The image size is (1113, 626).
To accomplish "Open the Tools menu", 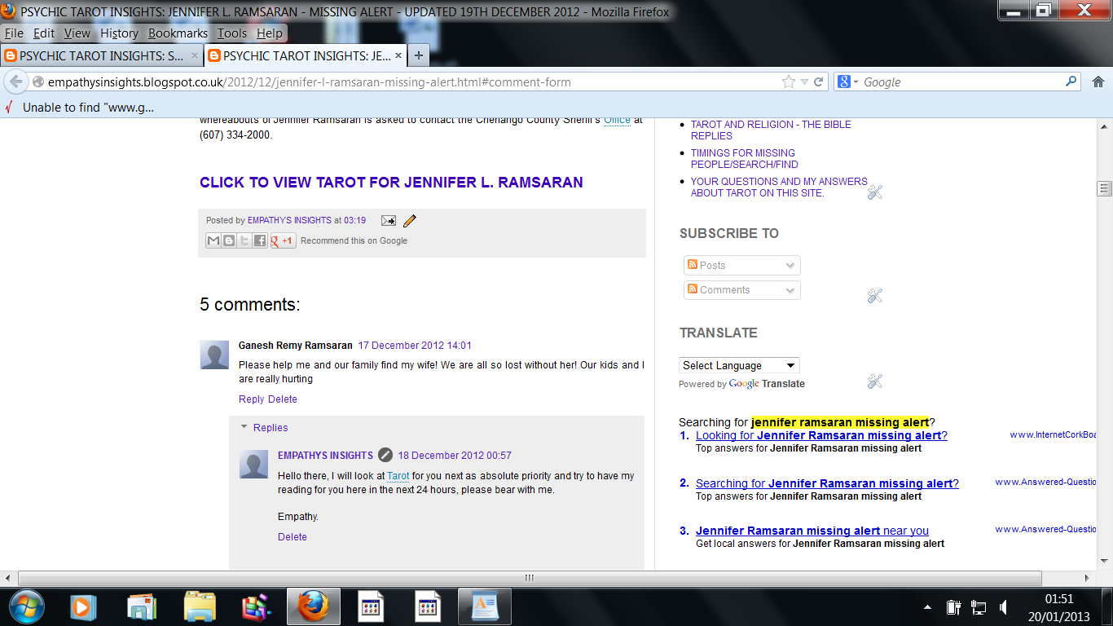I will [x=232, y=33].
